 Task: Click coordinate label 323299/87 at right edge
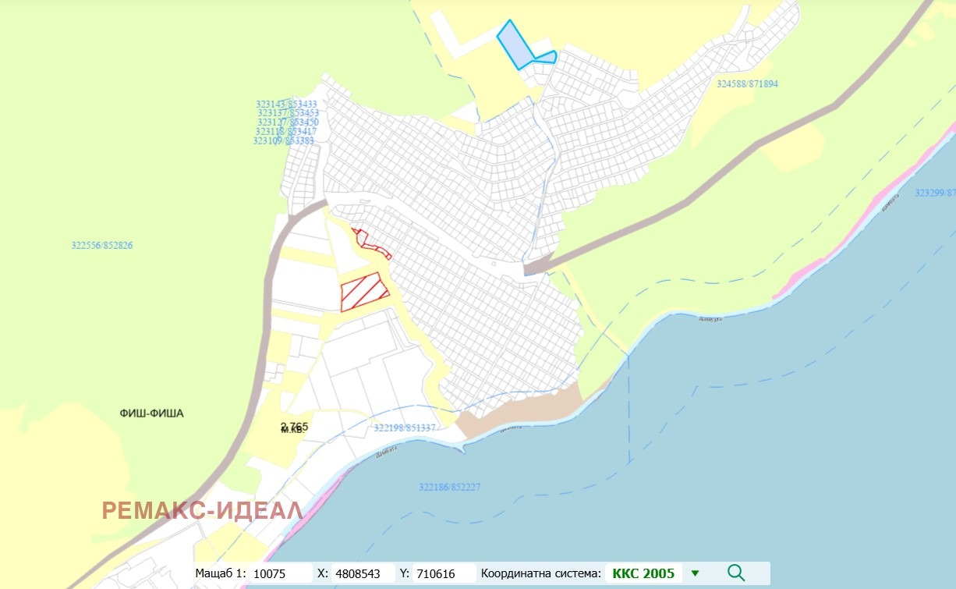pos(934,192)
